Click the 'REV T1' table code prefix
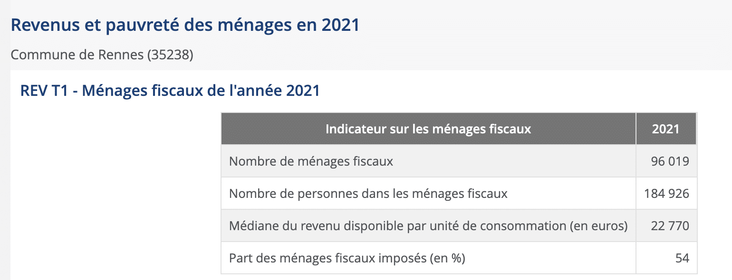Viewport: 732px width, 280px height. 44,90
